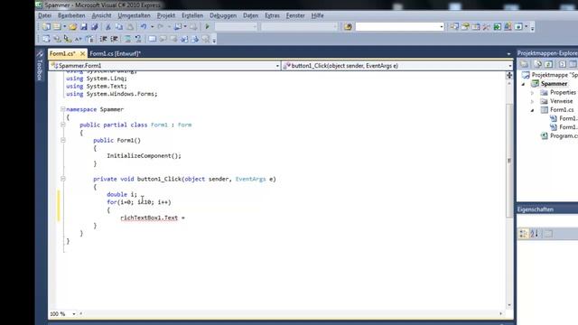Click Alphabetical sort icon in Eigenschaften panel
578x325 pixels.
[534, 234]
